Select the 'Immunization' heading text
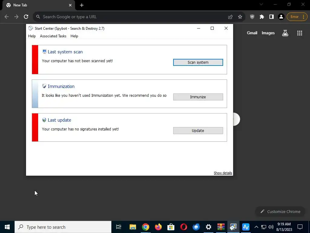This screenshot has width=310, height=233. tap(61, 86)
